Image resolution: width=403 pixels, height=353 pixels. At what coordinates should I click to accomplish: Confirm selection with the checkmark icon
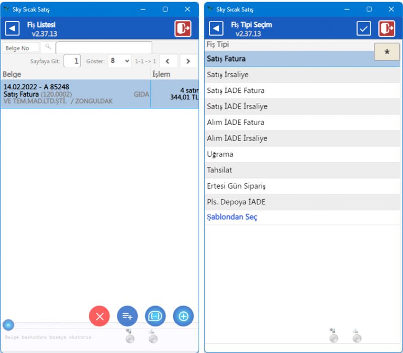364,29
